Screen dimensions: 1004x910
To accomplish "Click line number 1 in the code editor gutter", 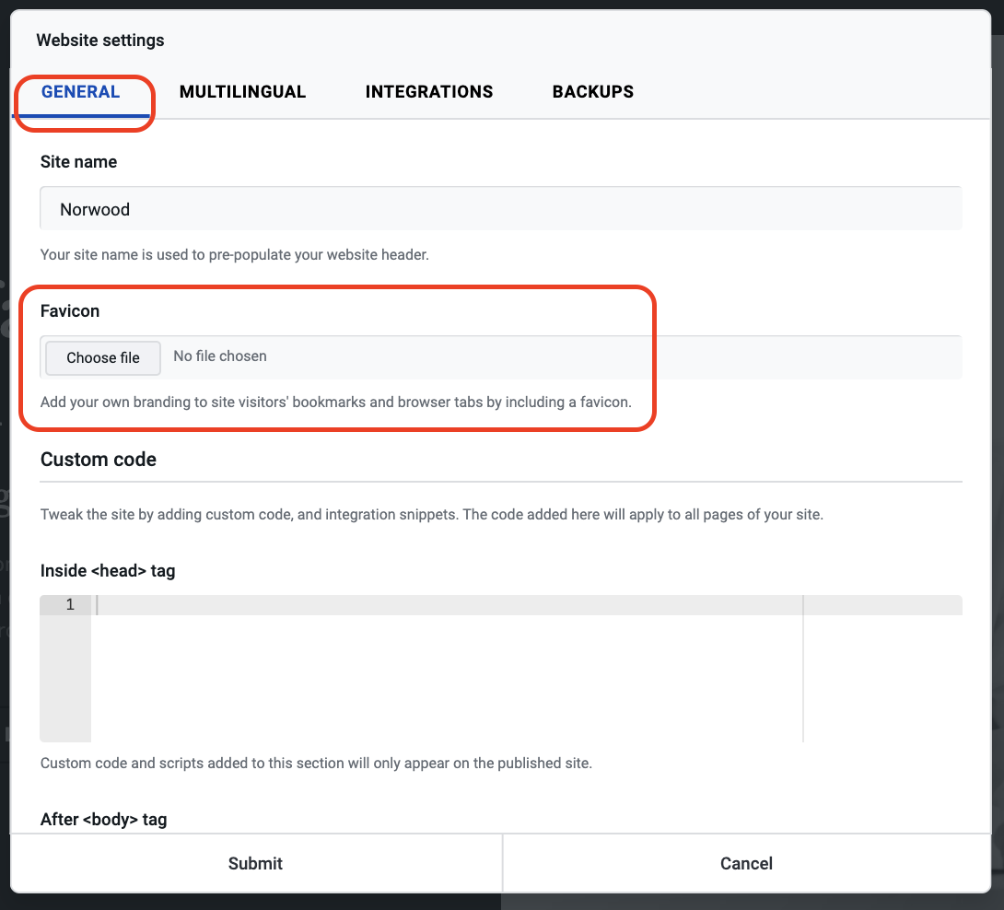I will (70, 604).
